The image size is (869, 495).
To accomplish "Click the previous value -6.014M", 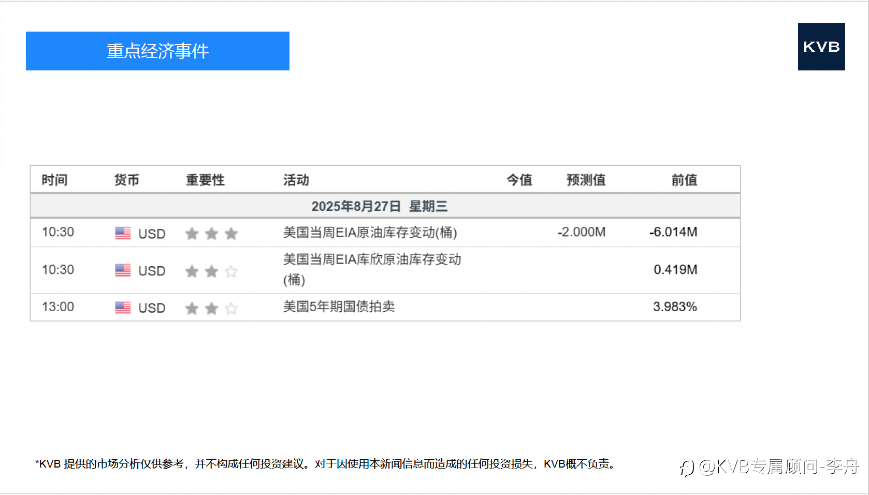I will [x=673, y=232].
